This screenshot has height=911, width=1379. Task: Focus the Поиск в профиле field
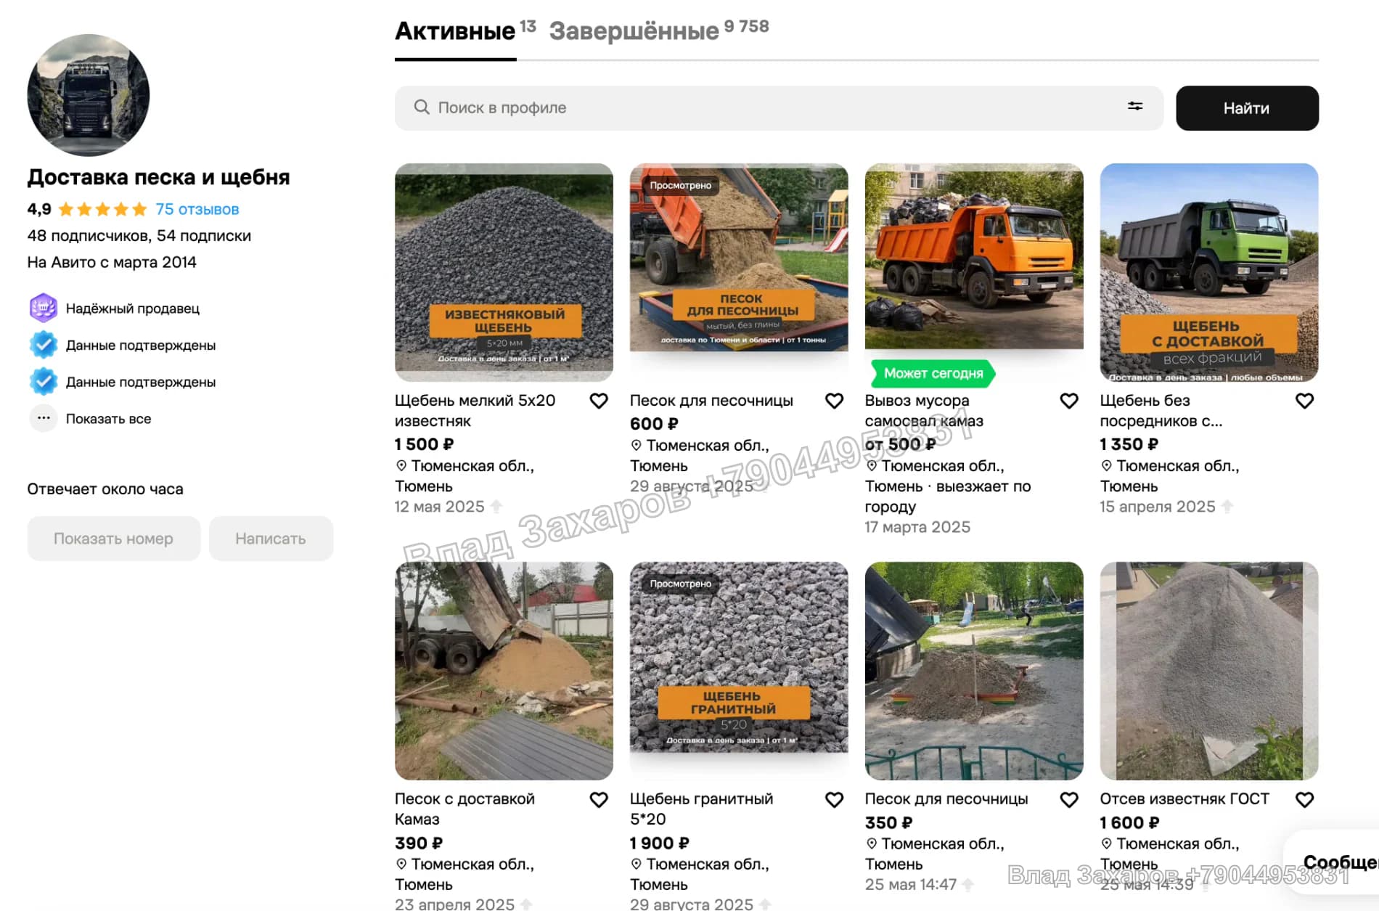click(x=779, y=108)
